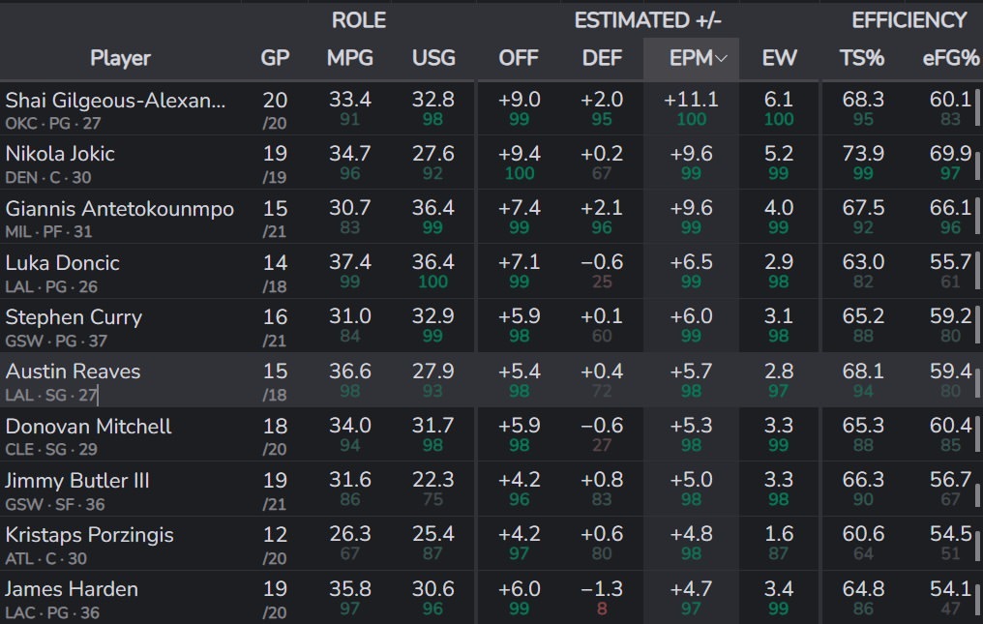Sort table by DEF column

click(x=602, y=58)
